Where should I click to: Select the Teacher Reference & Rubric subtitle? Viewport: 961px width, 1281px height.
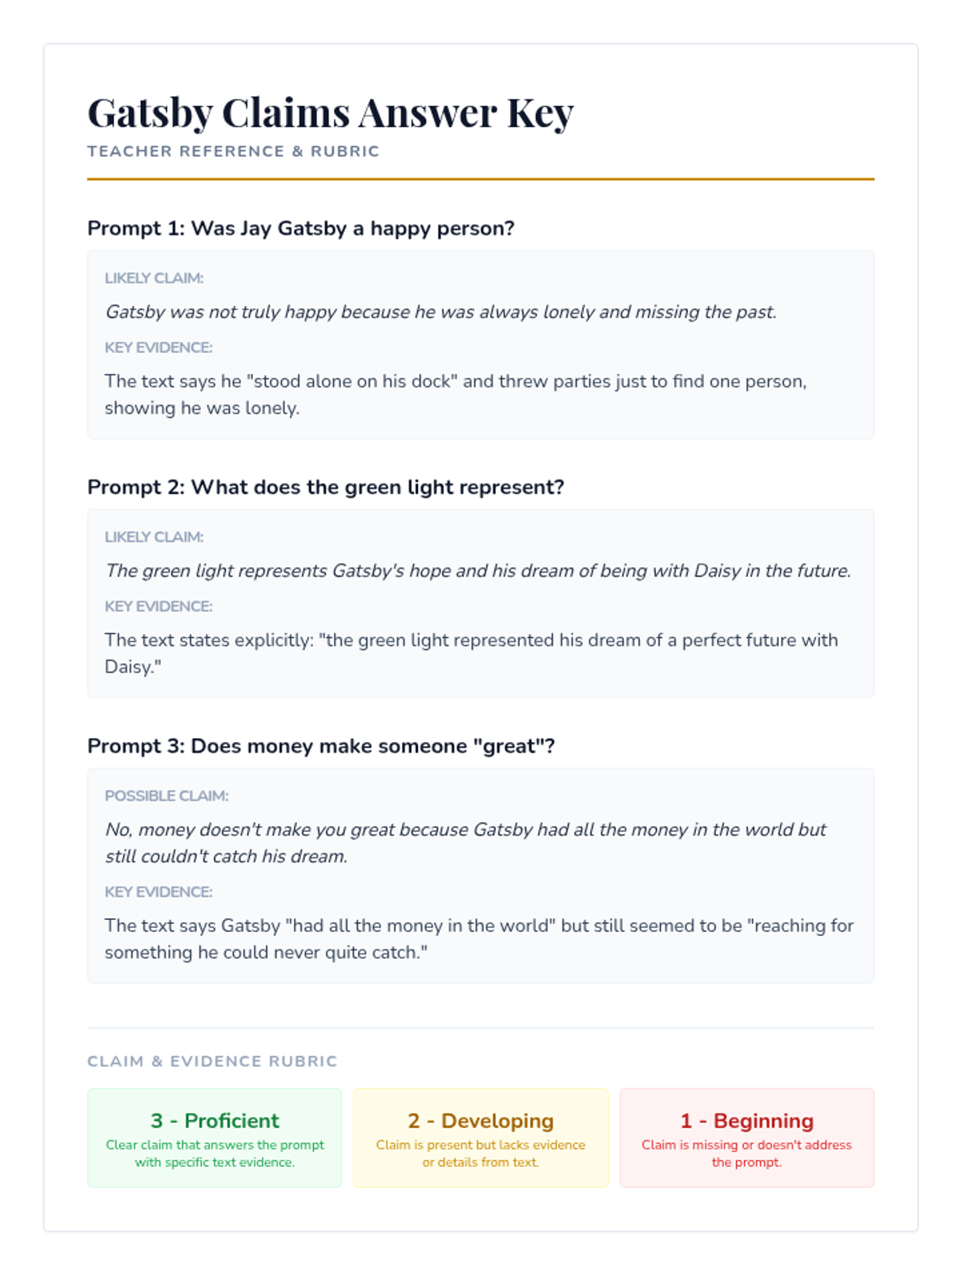(x=233, y=151)
